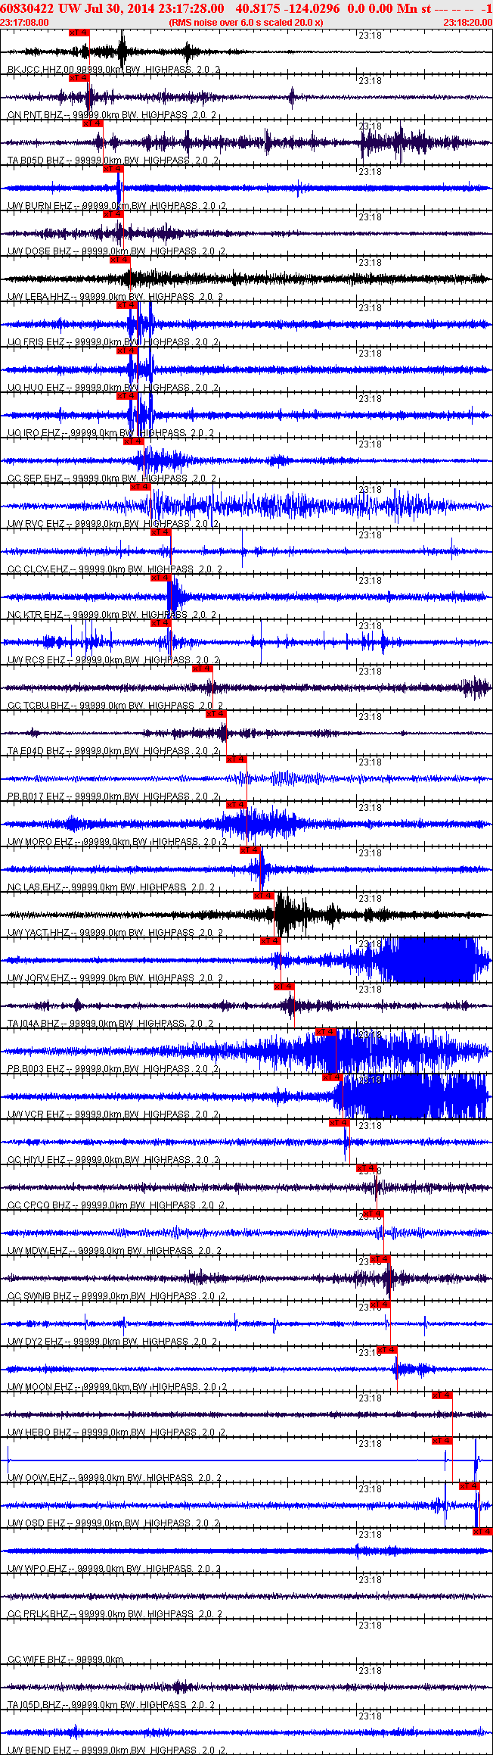493x1755 pixels.
Task: Click the pick flag on the UW LEBA HHZ trace
Action: click(119, 260)
